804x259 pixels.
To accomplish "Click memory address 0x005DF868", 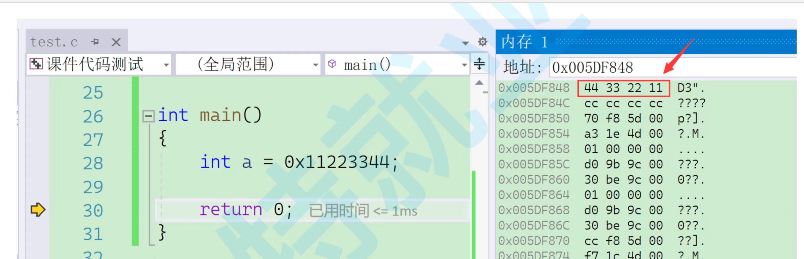I will (534, 210).
